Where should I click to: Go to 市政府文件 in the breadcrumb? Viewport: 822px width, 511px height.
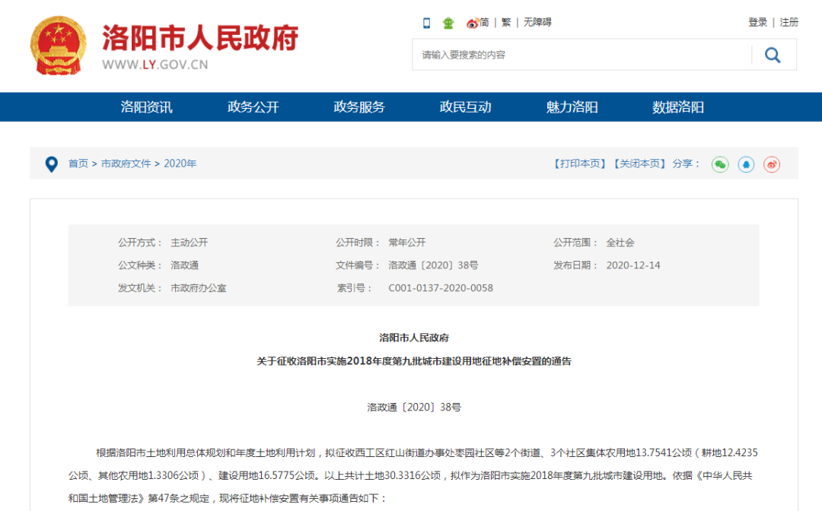(x=126, y=163)
